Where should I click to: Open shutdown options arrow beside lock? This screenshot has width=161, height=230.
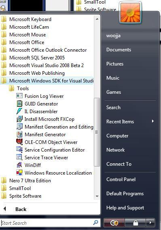(150, 223)
